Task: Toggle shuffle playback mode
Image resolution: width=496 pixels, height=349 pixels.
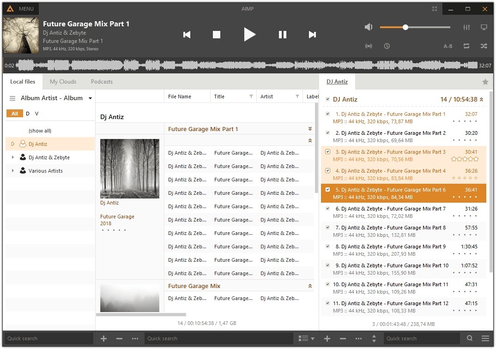Action: [484, 46]
